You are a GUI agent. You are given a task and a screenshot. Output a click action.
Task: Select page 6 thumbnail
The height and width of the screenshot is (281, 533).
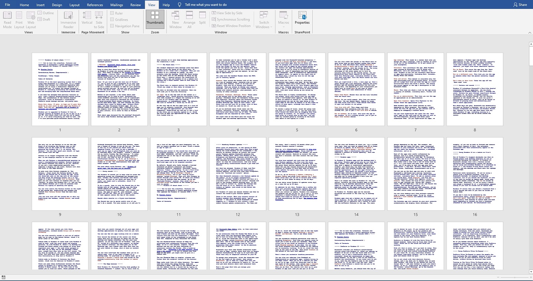(x=356, y=89)
